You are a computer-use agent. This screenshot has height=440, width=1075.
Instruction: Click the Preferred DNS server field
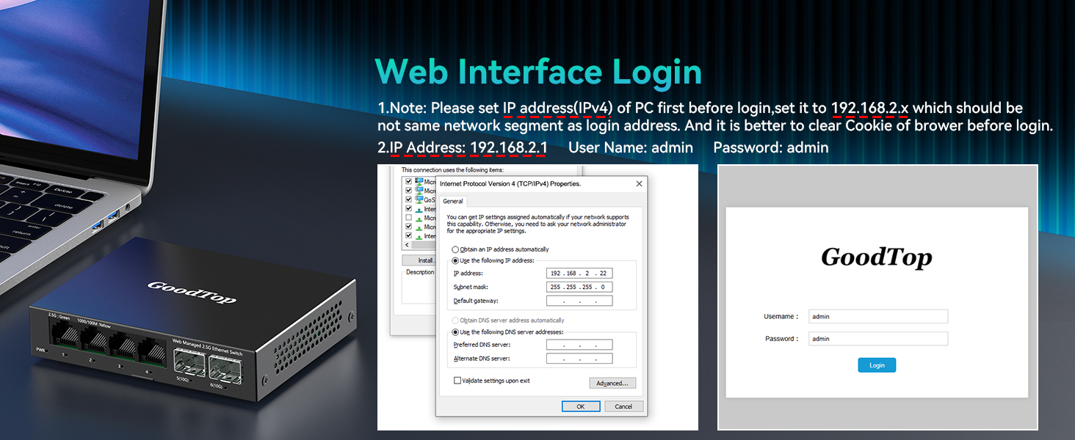(579, 345)
